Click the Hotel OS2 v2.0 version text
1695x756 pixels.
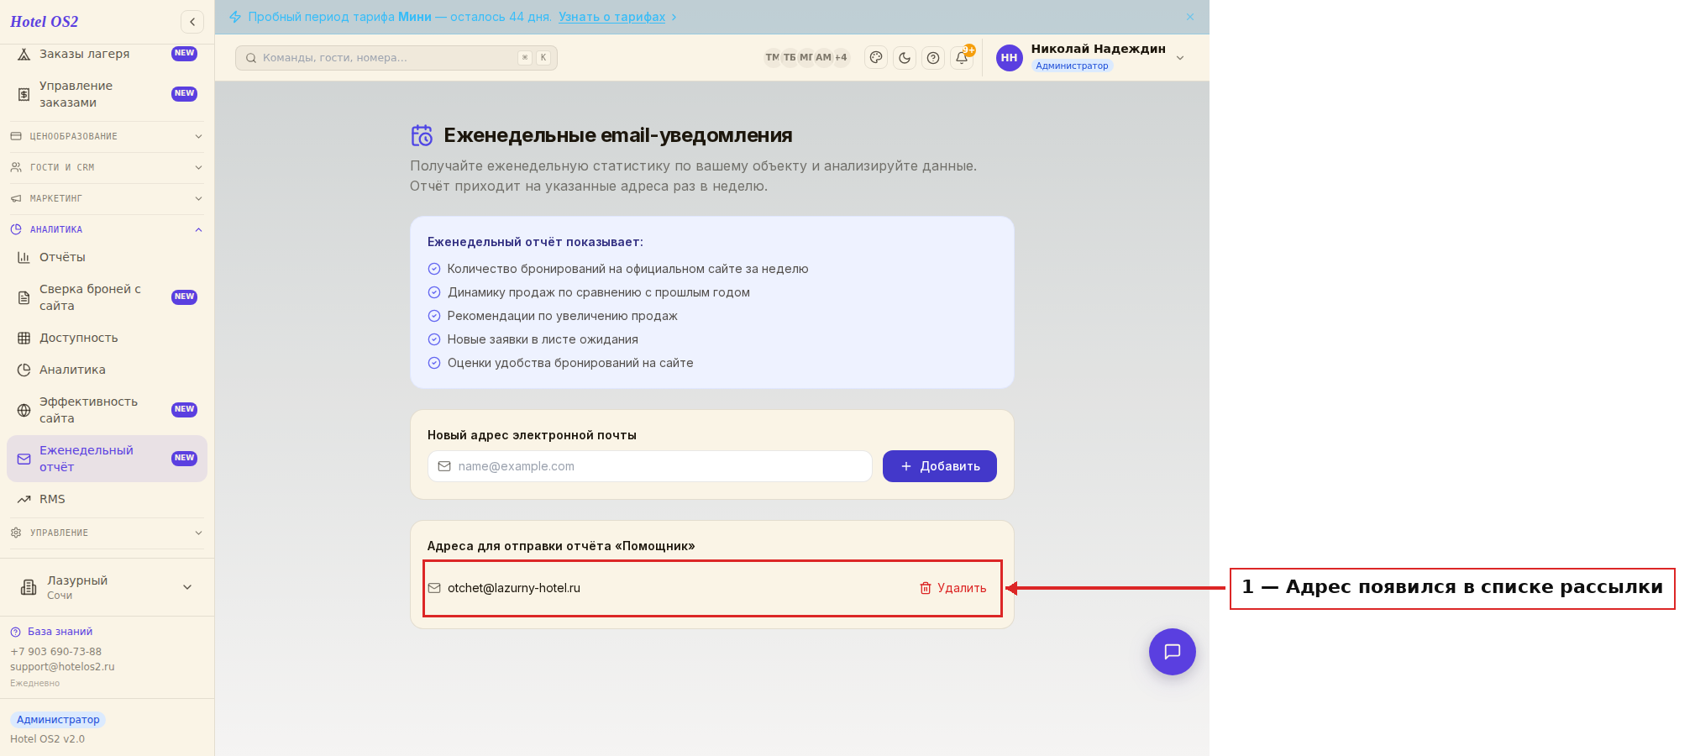tap(47, 739)
